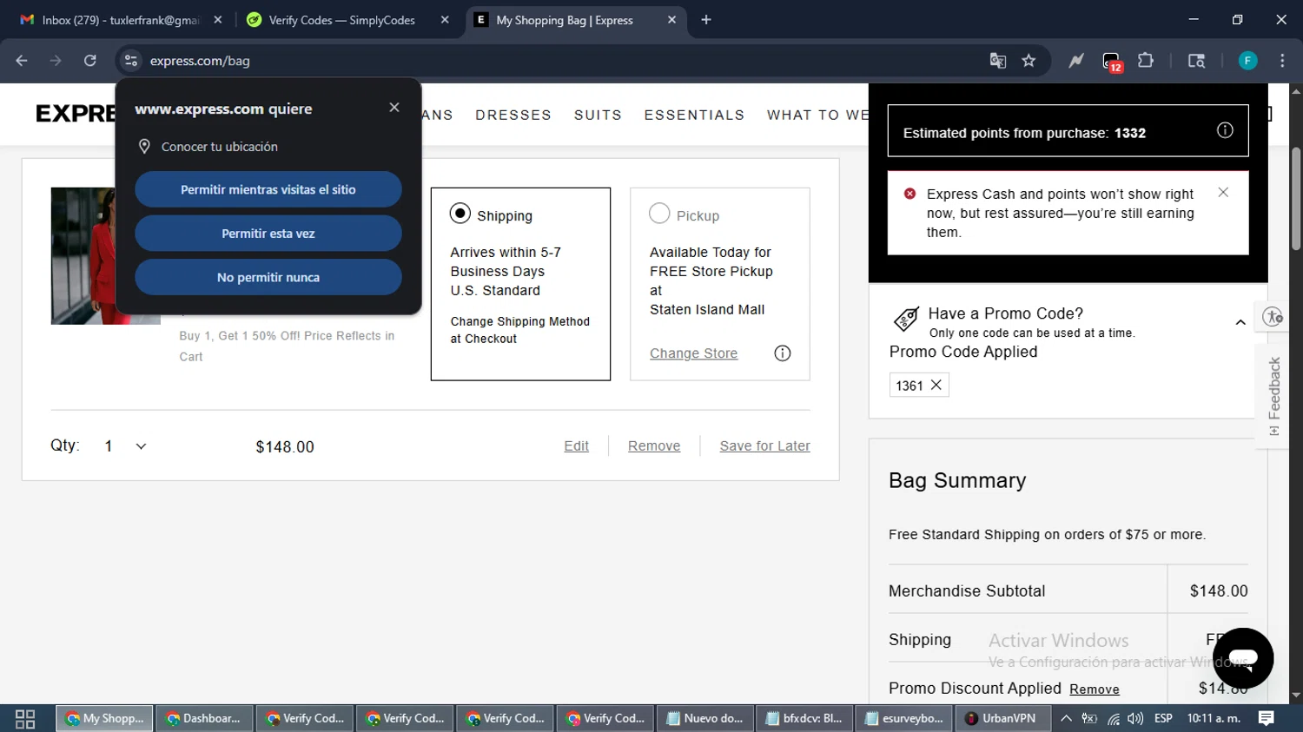Image resolution: width=1303 pixels, height=732 pixels.
Task: Open Windows Task View
Action: [25, 719]
